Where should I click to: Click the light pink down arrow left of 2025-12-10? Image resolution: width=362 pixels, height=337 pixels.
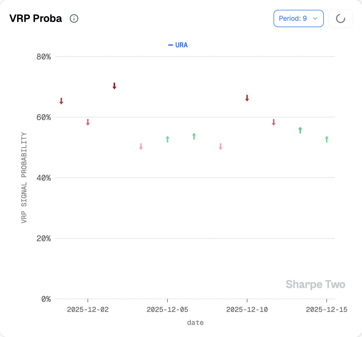tap(221, 147)
